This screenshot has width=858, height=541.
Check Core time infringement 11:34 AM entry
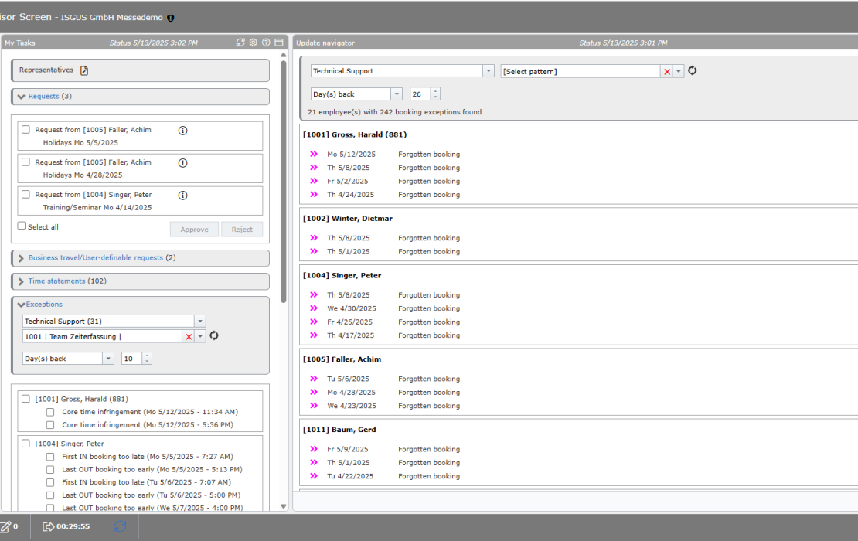[x=50, y=412]
